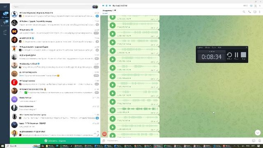The height and width of the screenshot is (148, 263).
Task: Open the Windows notification center icon
Action: pos(258,146)
